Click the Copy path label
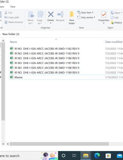The height and width of the screenshot is (160, 123). (13, 18)
